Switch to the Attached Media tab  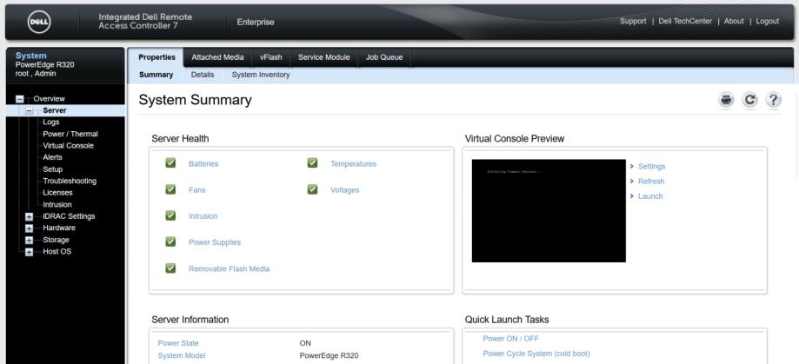pyautogui.click(x=217, y=57)
